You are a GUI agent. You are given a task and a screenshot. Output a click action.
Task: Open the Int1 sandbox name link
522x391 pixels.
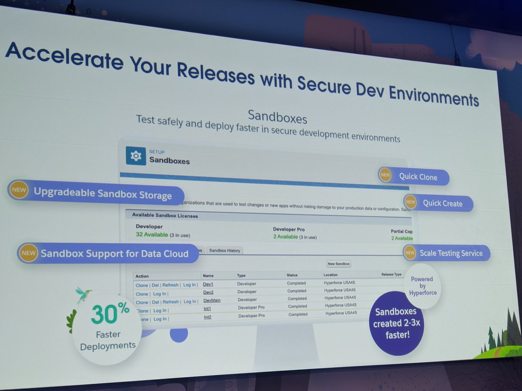click(208, 309)
